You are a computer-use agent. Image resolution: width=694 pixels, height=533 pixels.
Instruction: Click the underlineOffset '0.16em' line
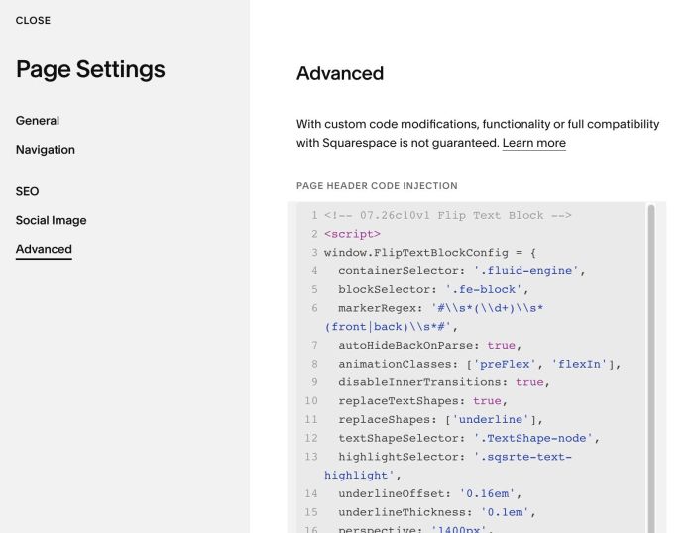429,494
